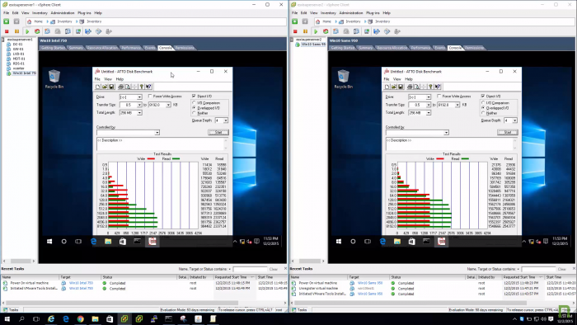Screen dimensions: 577x325
Task: Open Queue Depth dropdown in Intel 750 ATTO
Action: [x=226, y=120]
